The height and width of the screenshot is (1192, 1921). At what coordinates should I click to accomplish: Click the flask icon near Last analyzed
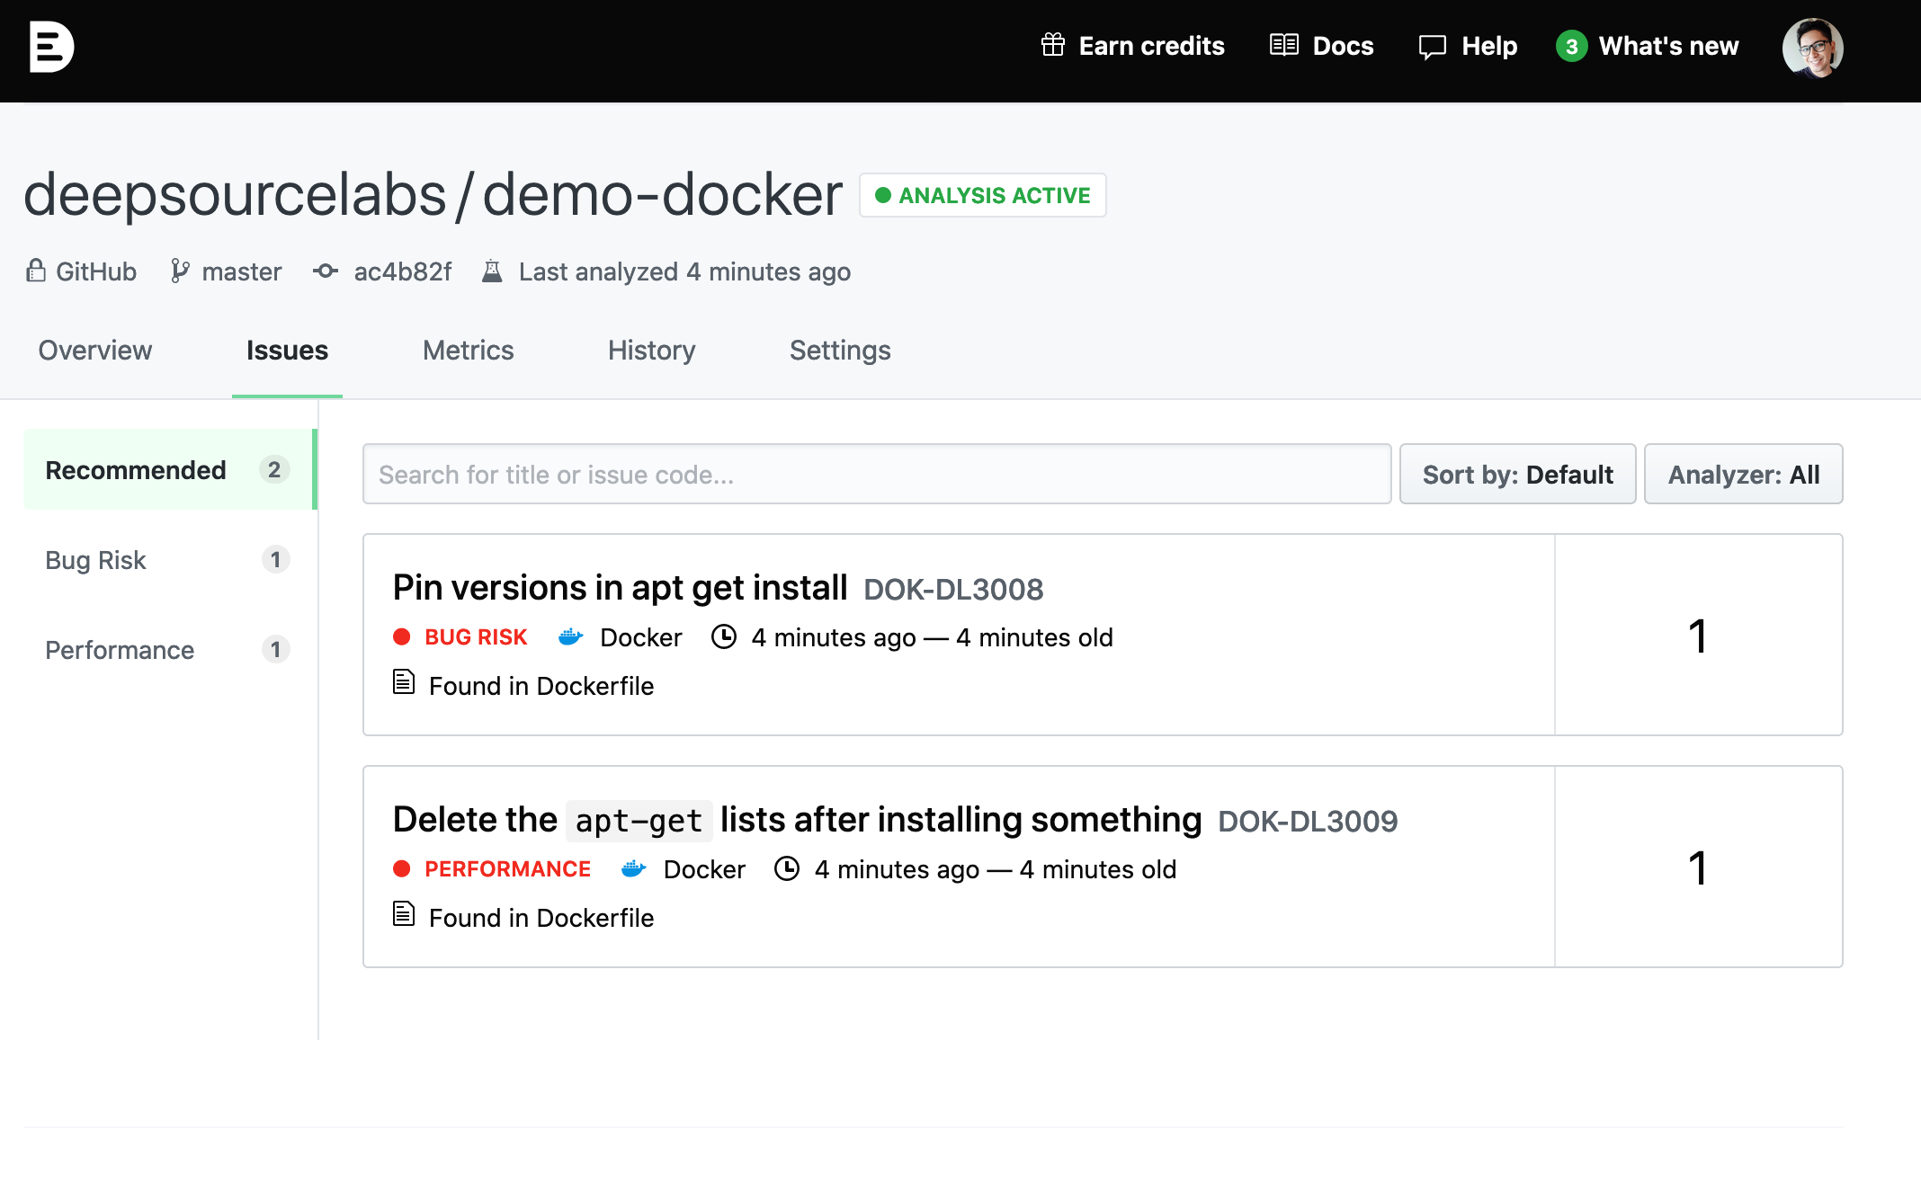(493, 271)
